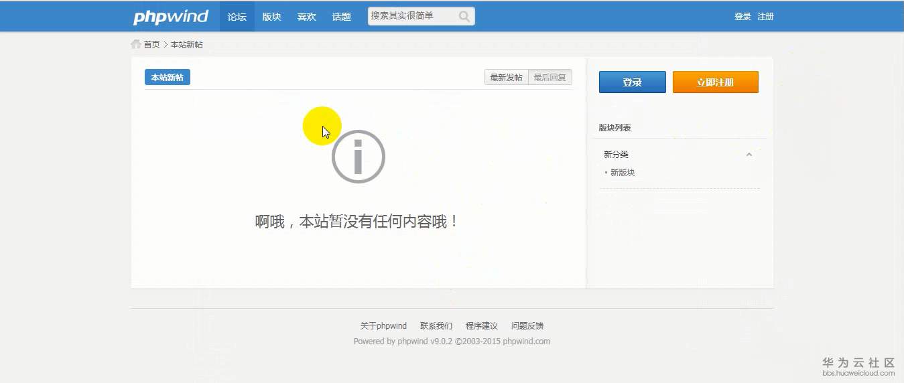Screen dimensions: 904x383
Task: Click 本站新帖 breadcrumb link
Action: 187,45
